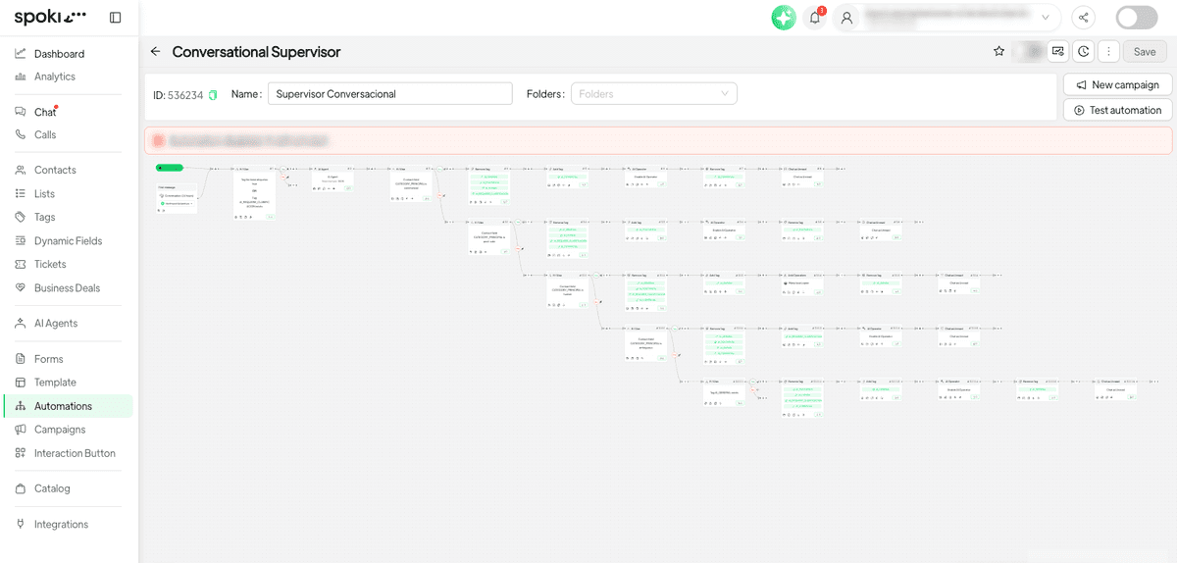Select the First message card on canvas
Image resolution: width=1177 pixels, height=563 pixels.
(x=177, y=198)
